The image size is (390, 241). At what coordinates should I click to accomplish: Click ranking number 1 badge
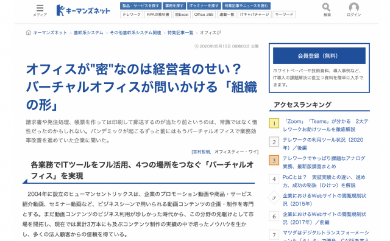click(274, 123)
